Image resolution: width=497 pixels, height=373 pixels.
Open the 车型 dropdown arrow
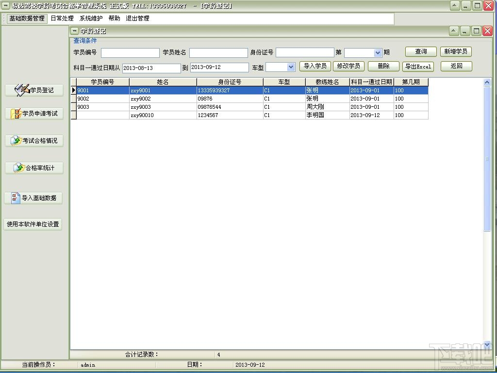(x=291, y=67)
